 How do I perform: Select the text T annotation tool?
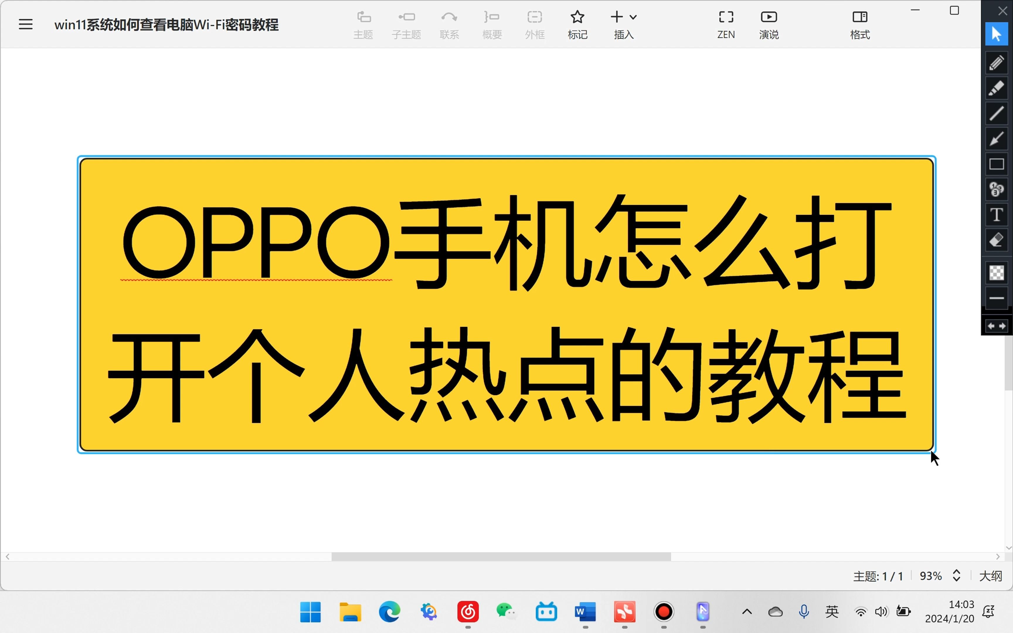(x=997, y=215)
